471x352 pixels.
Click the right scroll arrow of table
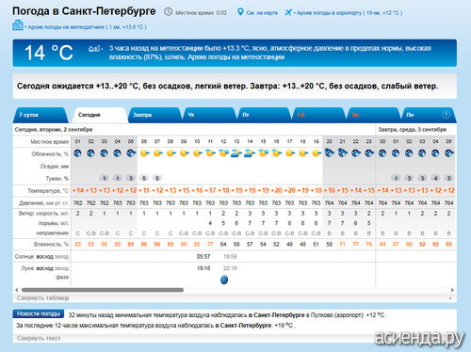(452, 290)
